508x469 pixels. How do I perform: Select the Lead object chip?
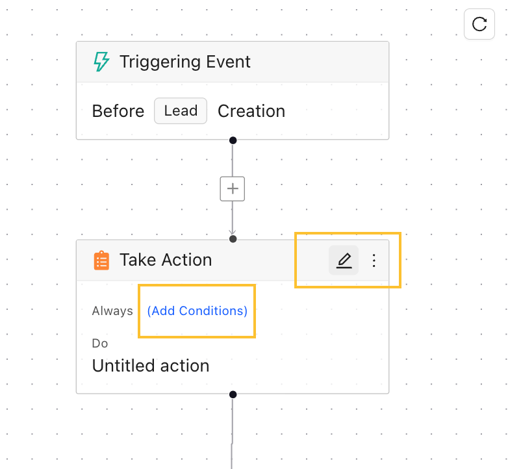coord(181,111)
